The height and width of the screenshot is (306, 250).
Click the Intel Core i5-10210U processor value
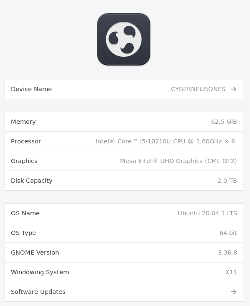pyautogui.click(x=165, y=141)
